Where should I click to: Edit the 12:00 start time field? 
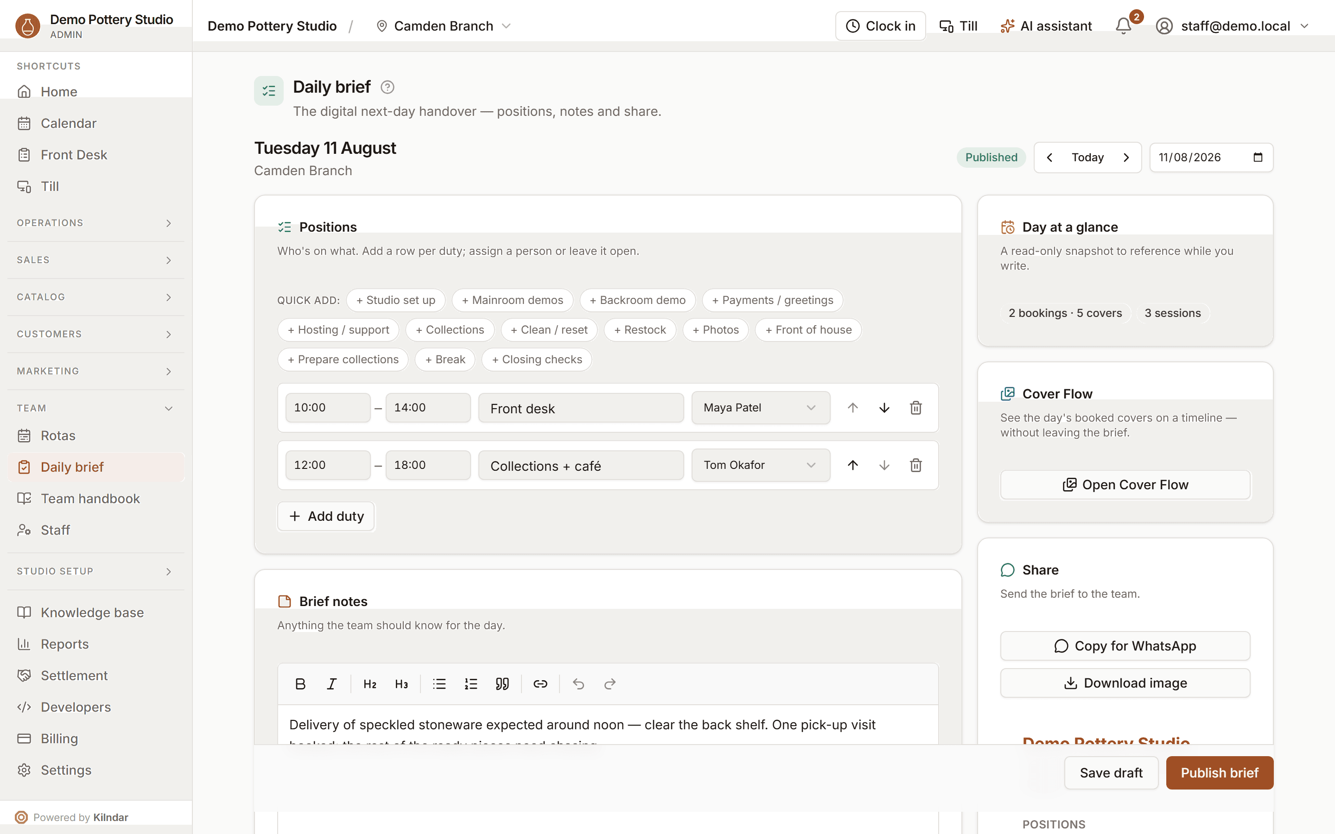click(x=328, y=465)
